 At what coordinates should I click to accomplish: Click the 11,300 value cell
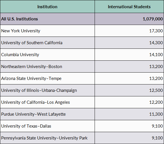click(129, 114)
